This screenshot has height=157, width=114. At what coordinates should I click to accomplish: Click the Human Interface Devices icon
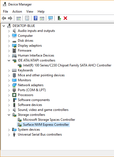click(14, 55)
